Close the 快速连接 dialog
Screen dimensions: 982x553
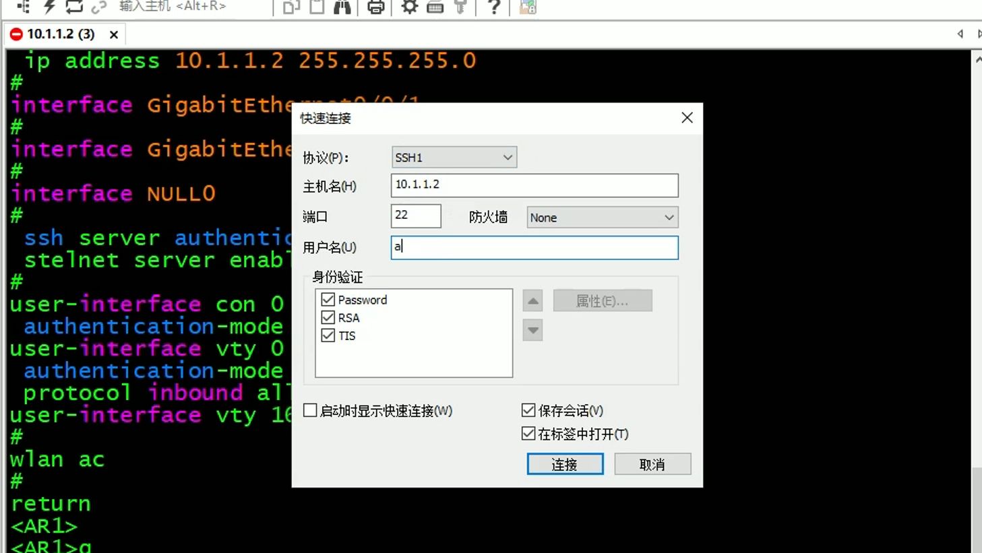(687, 118)
